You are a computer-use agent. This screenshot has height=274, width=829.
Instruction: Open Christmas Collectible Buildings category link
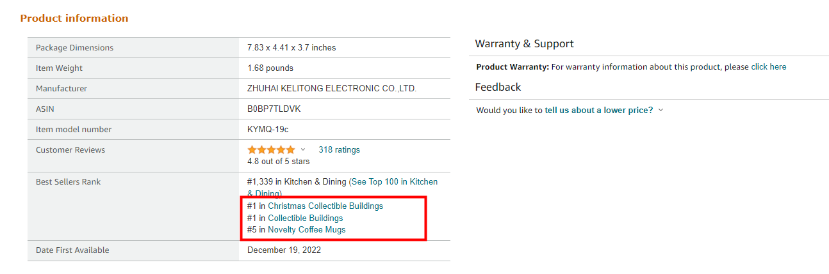pos(325,206)
